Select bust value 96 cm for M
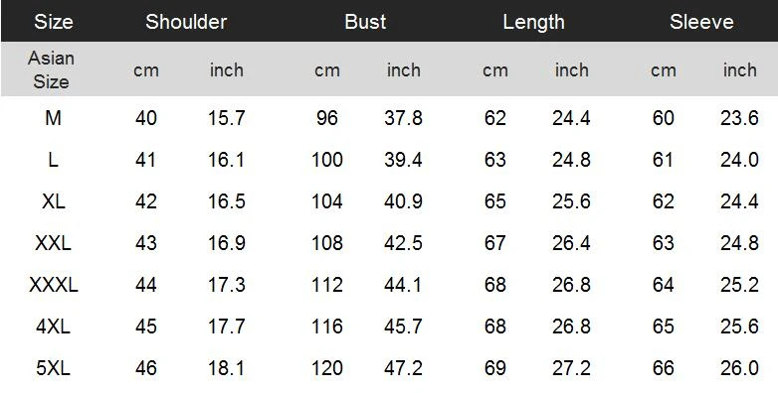This screenshot has width=778, height=393. (327, 118)
